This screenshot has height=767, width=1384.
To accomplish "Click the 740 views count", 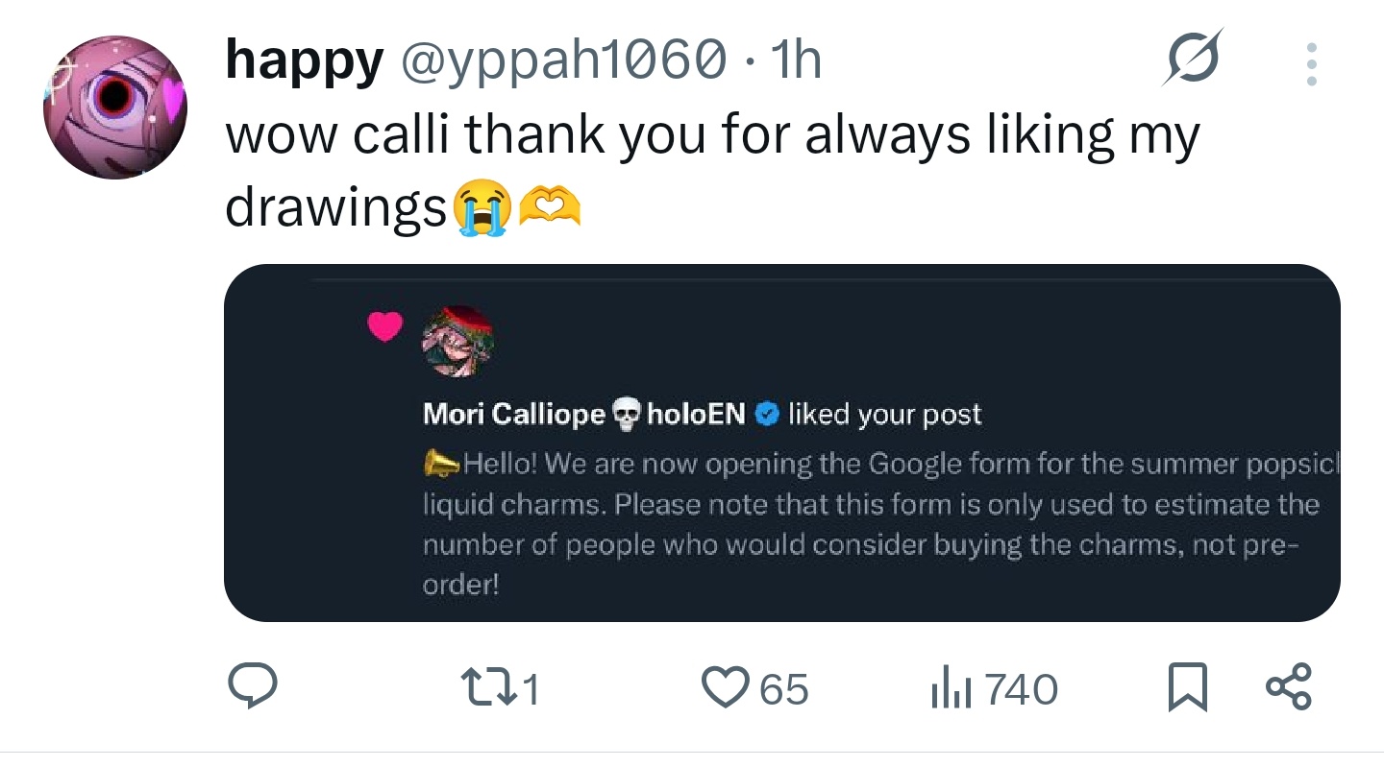I will pos(1021,689).
